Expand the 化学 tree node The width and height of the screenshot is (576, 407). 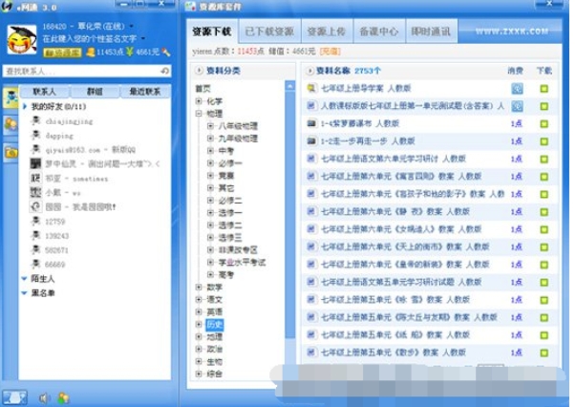(x=199, y=101)
